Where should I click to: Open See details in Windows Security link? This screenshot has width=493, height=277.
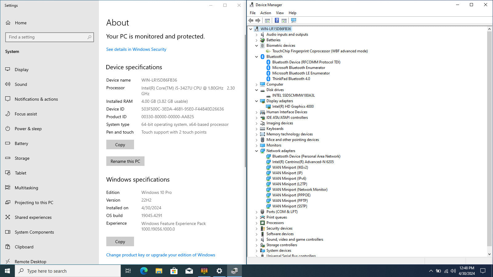click(136, 49)
